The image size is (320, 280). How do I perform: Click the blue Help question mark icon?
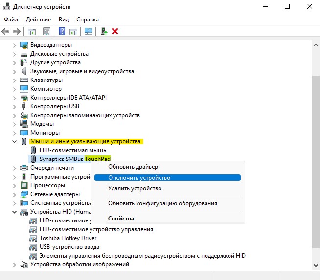click(62, 31)
